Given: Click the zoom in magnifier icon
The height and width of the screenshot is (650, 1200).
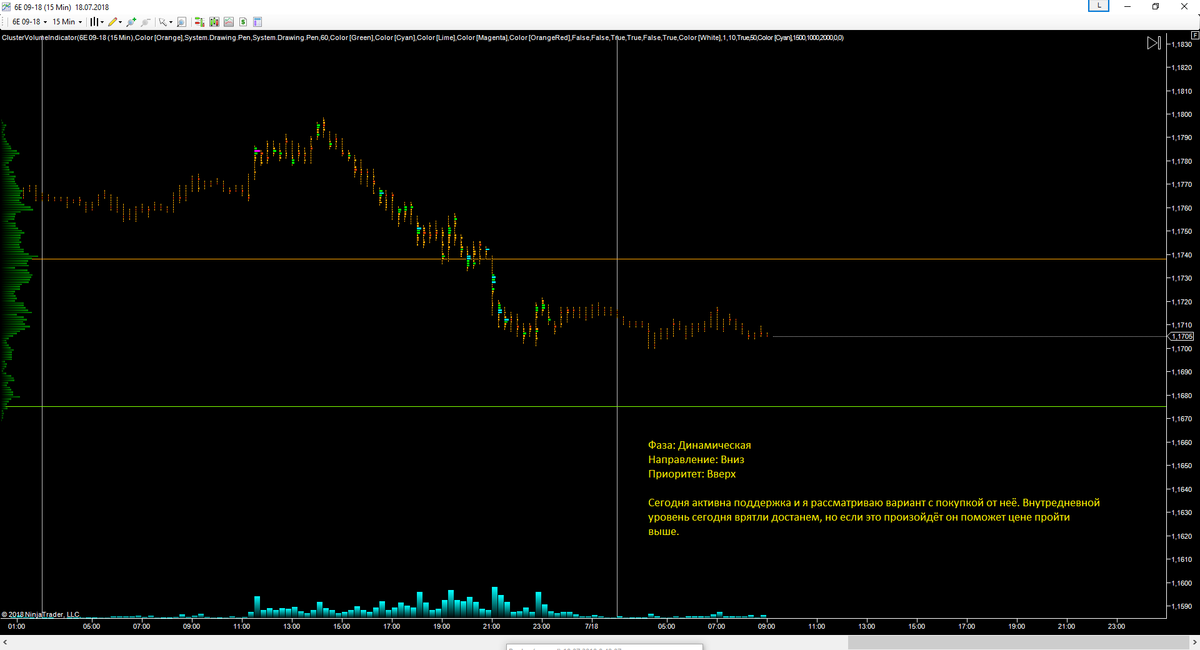Looking at the screenshot, I should (x=131, y=22).
